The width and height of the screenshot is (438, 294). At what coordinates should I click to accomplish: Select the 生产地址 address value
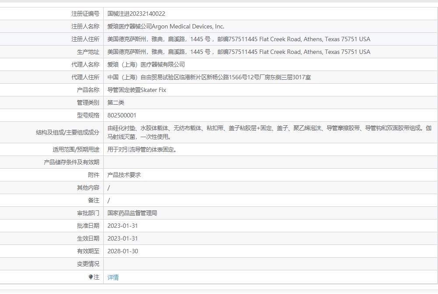[238, 52]
